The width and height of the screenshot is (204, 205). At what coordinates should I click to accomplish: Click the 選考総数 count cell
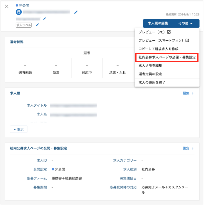point(25,68)
